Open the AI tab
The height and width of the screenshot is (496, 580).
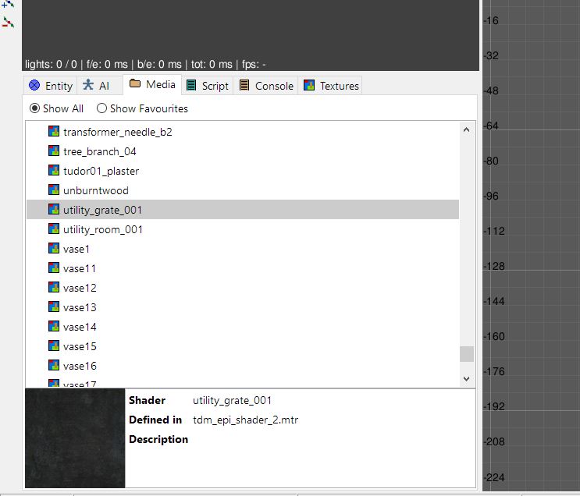pos(97,86)
